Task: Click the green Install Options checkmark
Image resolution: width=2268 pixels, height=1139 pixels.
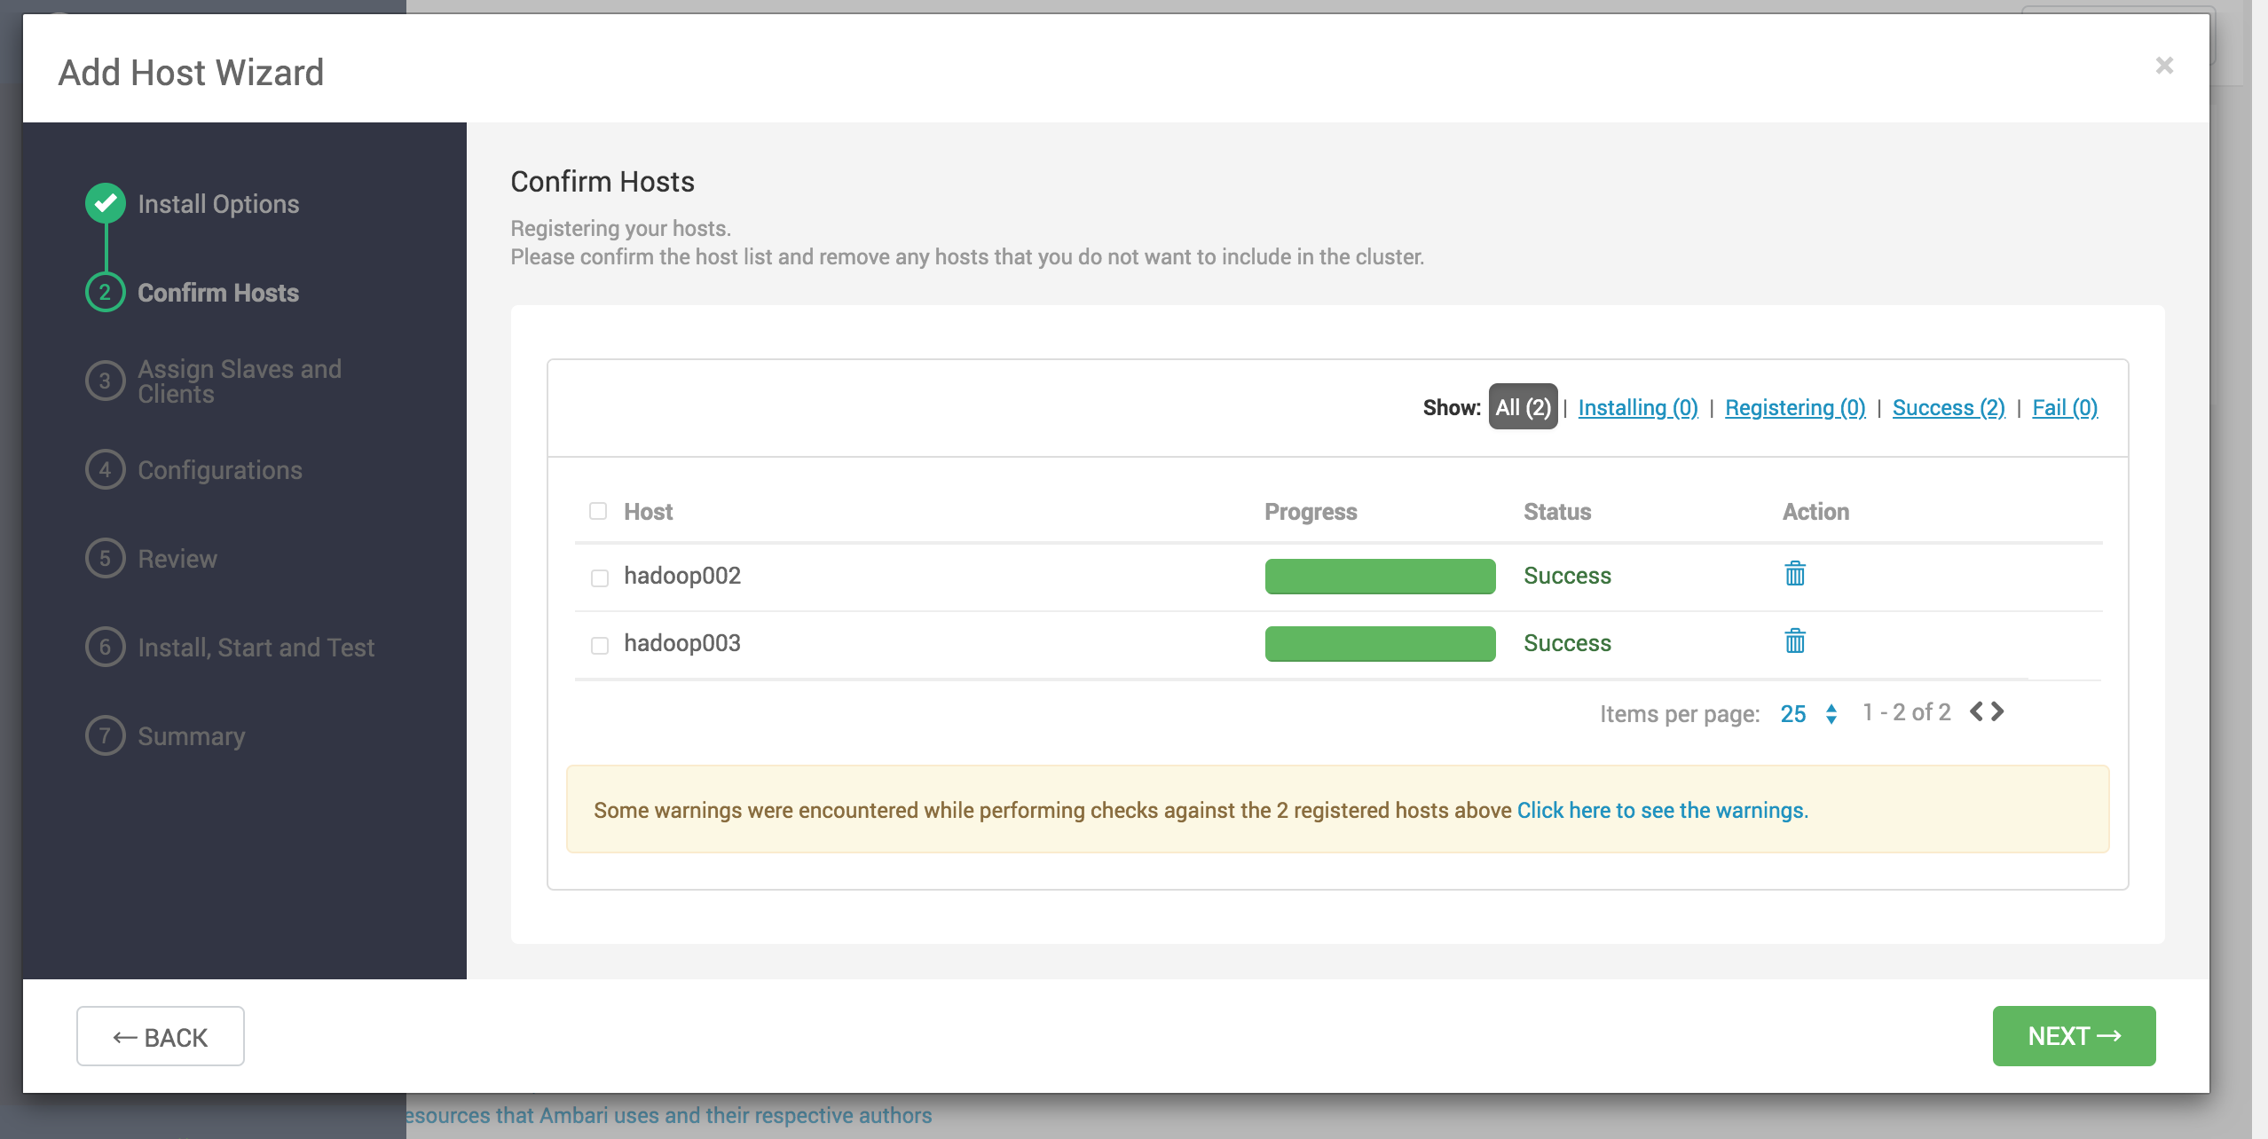Action: 106,203
